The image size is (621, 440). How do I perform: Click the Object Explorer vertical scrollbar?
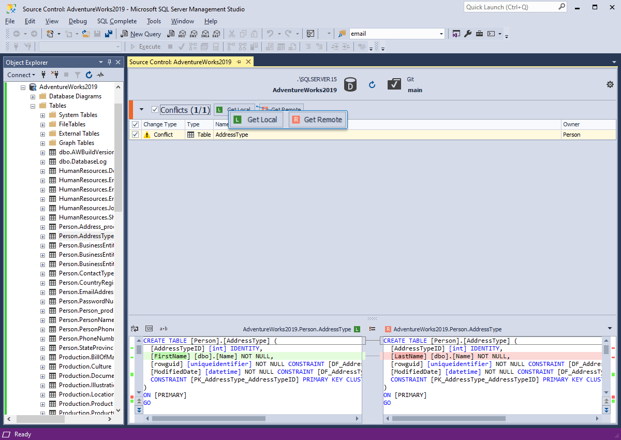click(119, 157)
